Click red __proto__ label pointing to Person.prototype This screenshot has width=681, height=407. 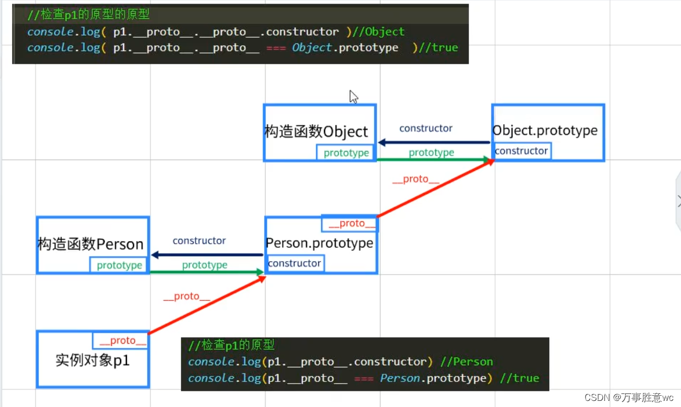tap(186, 296)
